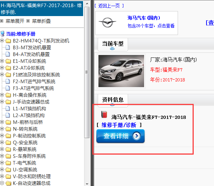This screenshot has height=186, width=214.
Task: Click the folder icon beside H-离合操作系统
Action: pos(8,95)
